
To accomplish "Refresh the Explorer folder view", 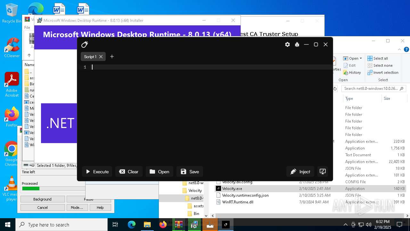I will click(335, 89).
